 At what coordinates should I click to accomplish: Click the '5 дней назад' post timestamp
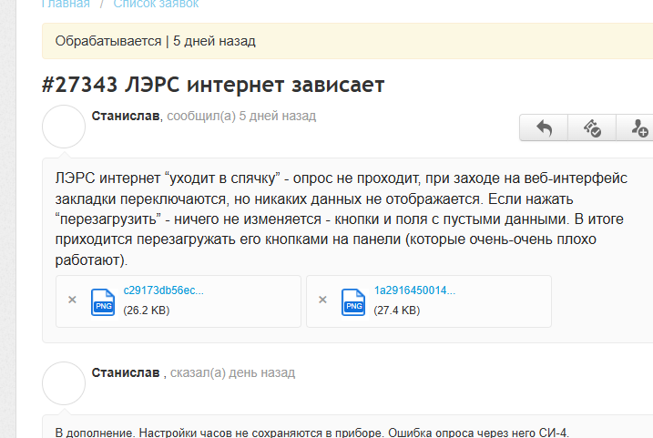[277, 117]
